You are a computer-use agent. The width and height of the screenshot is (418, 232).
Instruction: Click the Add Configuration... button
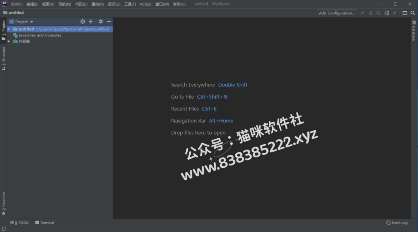click(337, 13)
